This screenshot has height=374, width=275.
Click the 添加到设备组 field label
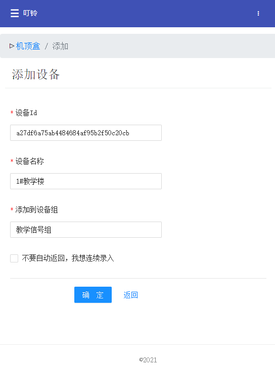coord(36,209)
